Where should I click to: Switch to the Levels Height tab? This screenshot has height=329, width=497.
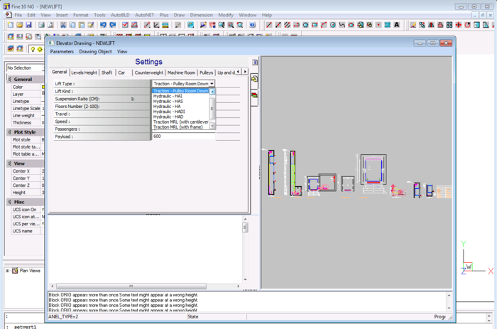(x=84, y=72)
